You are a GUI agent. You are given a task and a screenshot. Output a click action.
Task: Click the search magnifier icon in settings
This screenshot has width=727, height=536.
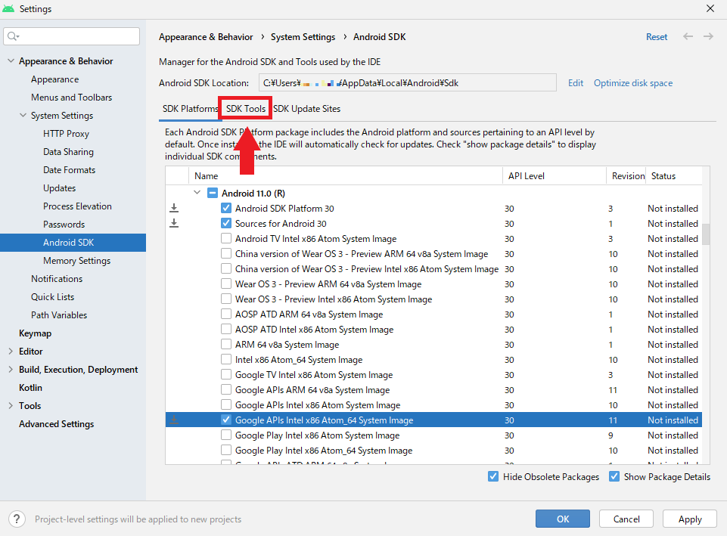13,36
